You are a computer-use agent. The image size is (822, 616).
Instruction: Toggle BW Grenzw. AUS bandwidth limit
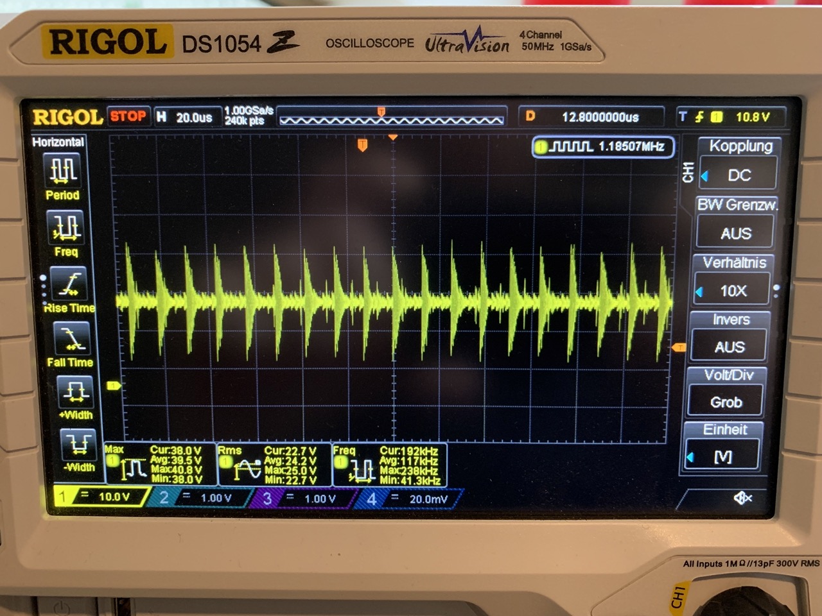tap(735, 233)
